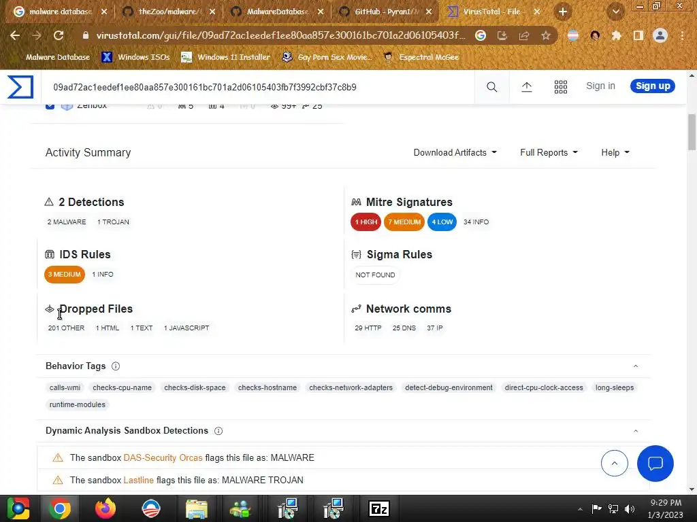Click the install/download icon in address bar
Viewport: 697px width, 522px height.
(x=502, y=35)
